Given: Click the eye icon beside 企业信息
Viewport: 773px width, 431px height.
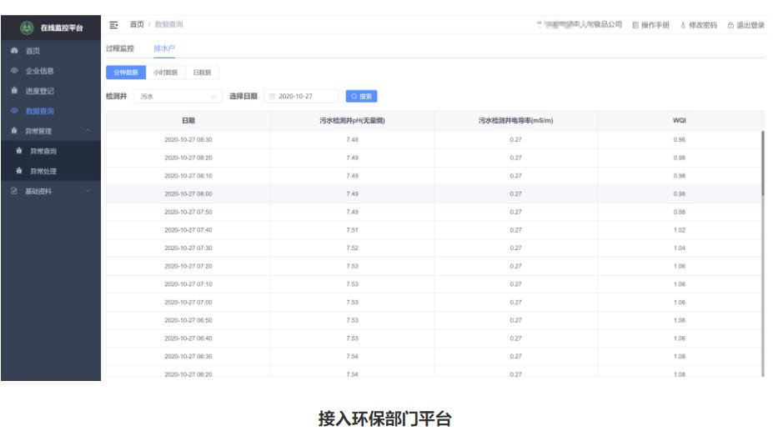Looking at the screenshot, I should click(14, 70).
